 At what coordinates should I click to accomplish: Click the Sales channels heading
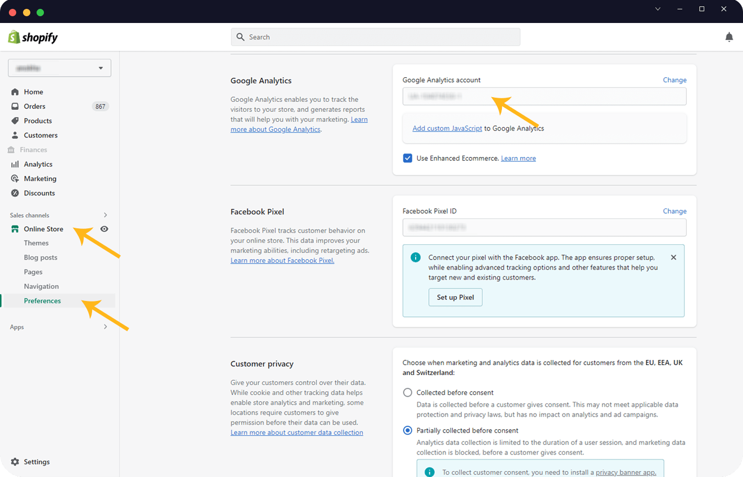point(29,215)
